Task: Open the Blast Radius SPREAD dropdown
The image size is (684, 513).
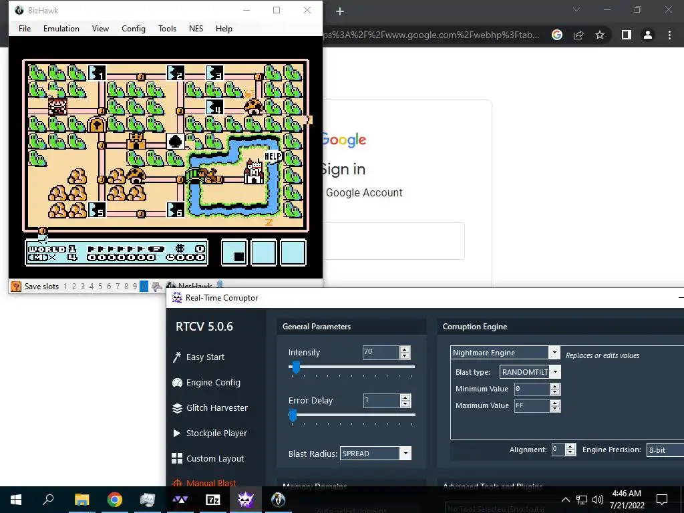Action: point(405,454)
